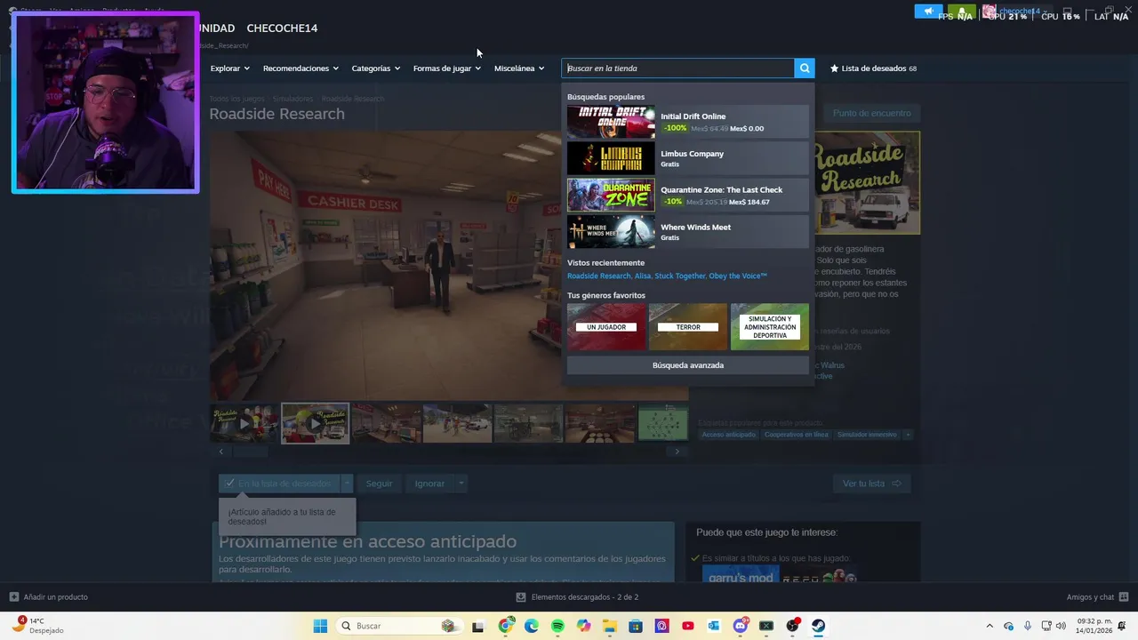Click the Amigos y chat icon
1138x640 pixels.
(x=1124, y=597)
